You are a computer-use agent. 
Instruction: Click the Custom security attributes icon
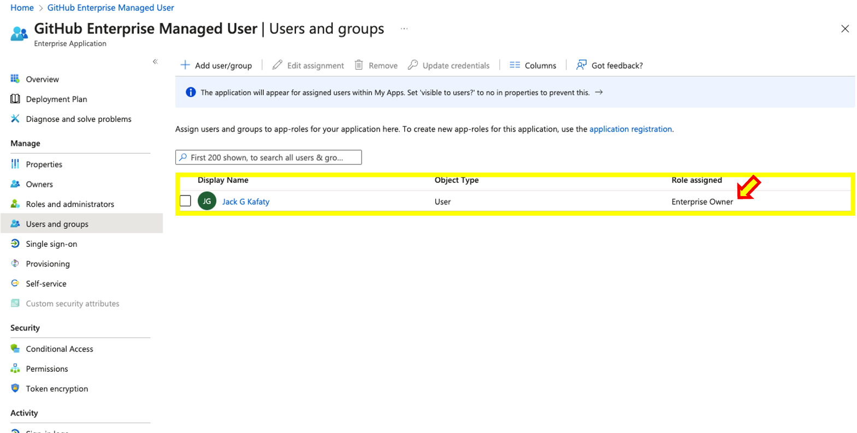point(15,303)
